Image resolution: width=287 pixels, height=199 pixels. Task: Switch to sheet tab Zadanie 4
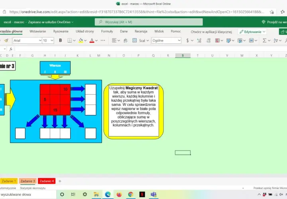tap(47, 181)
